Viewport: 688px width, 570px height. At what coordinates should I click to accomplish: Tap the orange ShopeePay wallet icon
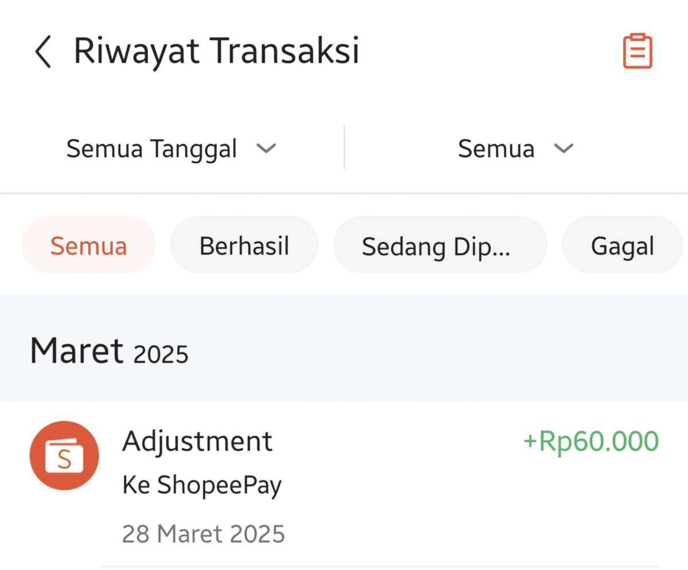tap(64, 456)
